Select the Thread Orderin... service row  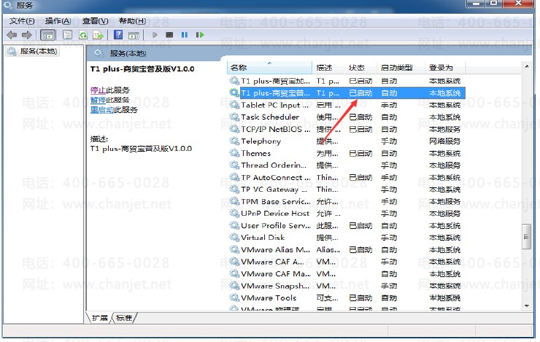coord(346,166)
